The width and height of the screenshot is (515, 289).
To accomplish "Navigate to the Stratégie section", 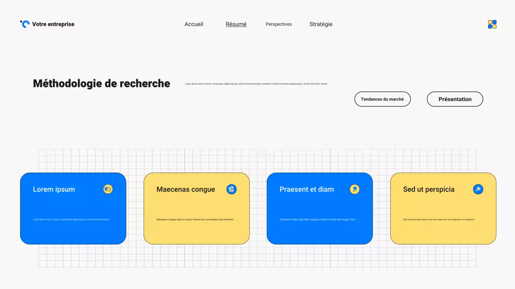I will click(321, 24).
